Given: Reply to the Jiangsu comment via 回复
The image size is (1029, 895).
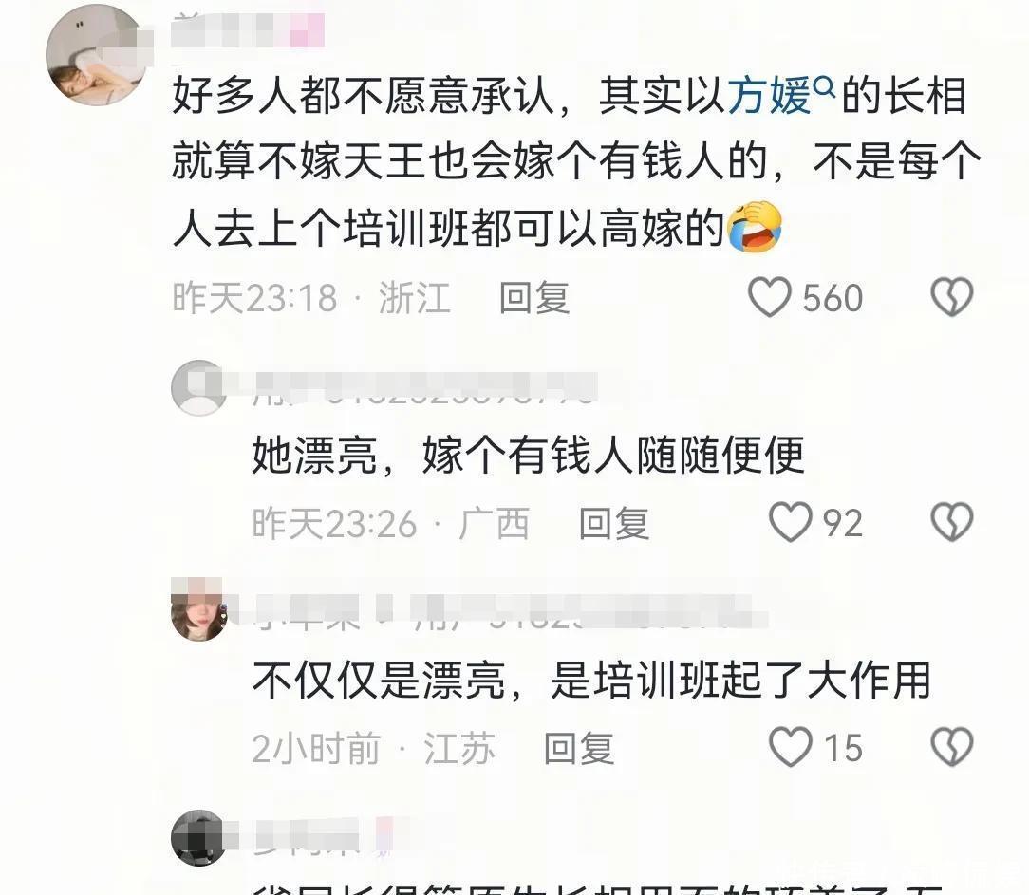Looking at the screenshot, I should pos(579,748).
